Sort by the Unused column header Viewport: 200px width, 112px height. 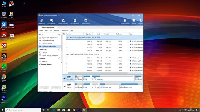[107, 34]
